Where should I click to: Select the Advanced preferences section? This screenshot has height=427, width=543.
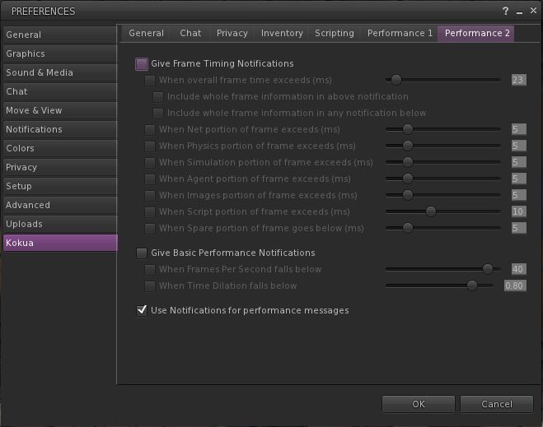(x=59, y=205)
